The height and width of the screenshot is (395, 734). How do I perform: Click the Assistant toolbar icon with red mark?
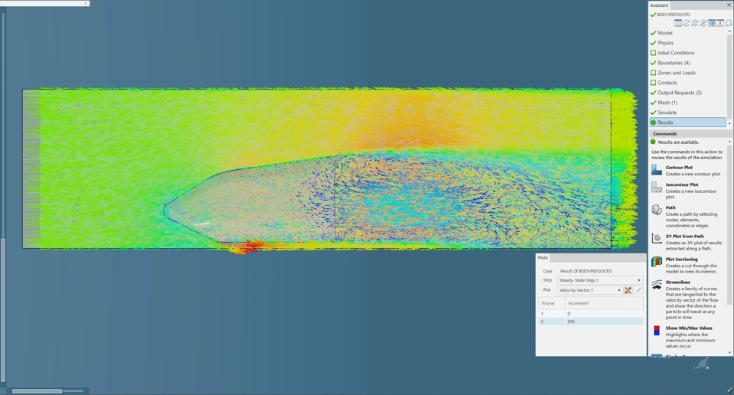tap(720, 23)
